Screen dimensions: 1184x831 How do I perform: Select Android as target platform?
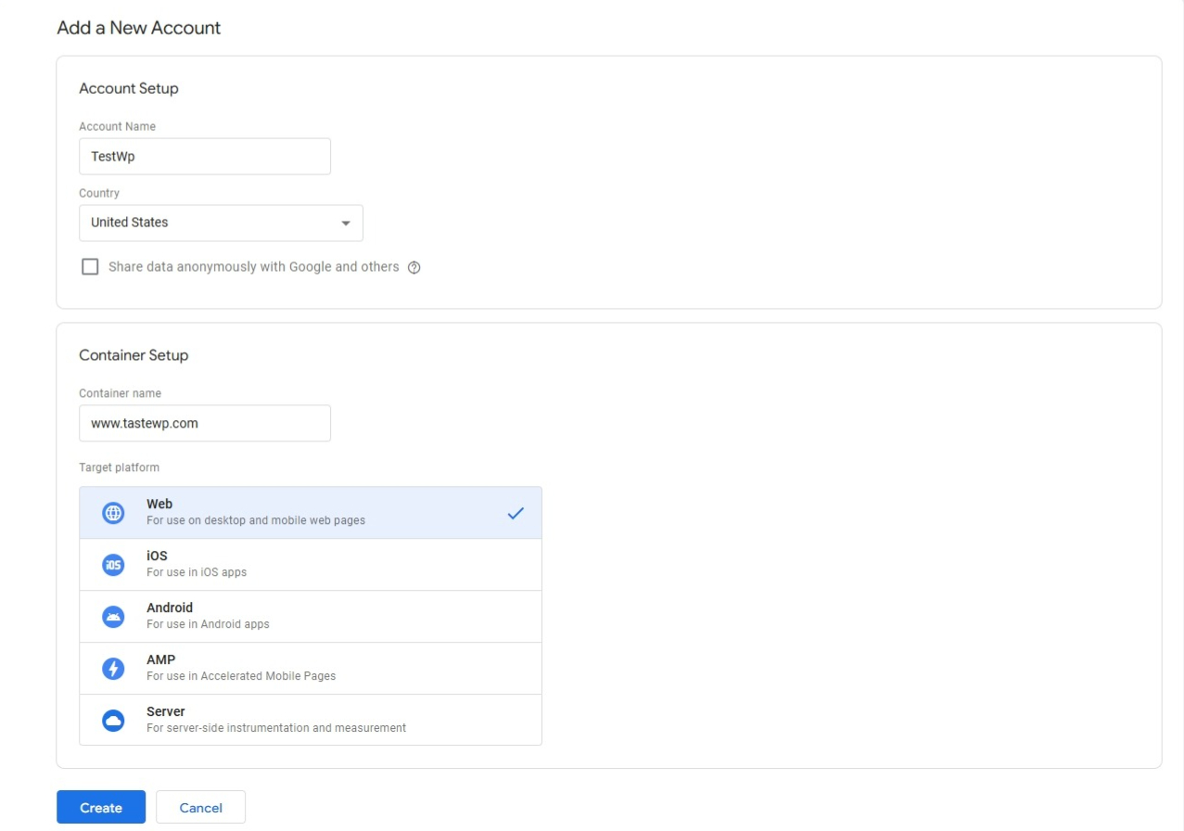[311, 617]
